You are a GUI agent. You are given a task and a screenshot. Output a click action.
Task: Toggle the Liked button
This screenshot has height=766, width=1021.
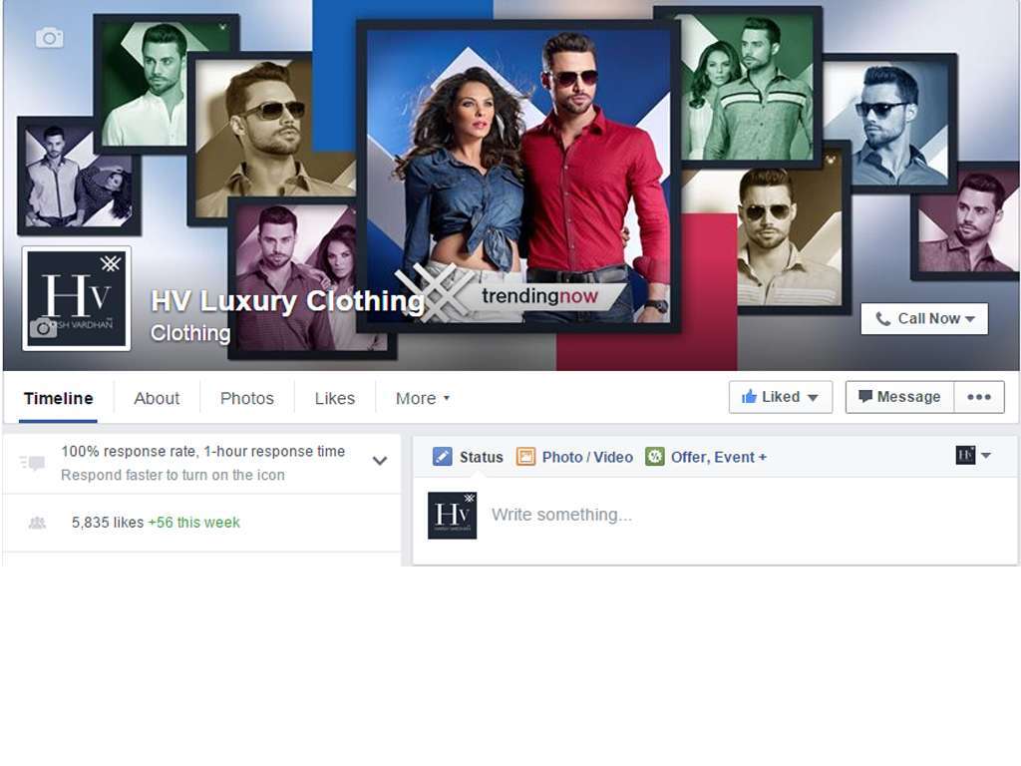[780, 397]
